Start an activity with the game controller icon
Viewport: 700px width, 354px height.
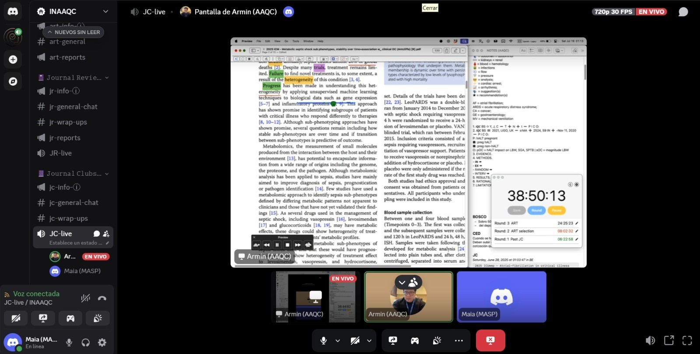click(414, 340)
